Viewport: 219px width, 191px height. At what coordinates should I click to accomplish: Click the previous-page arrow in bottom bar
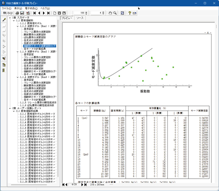(66, 184)
